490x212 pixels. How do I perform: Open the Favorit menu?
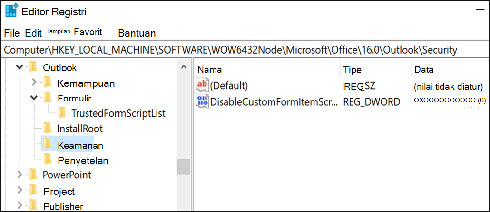click(x=88, y=32)
